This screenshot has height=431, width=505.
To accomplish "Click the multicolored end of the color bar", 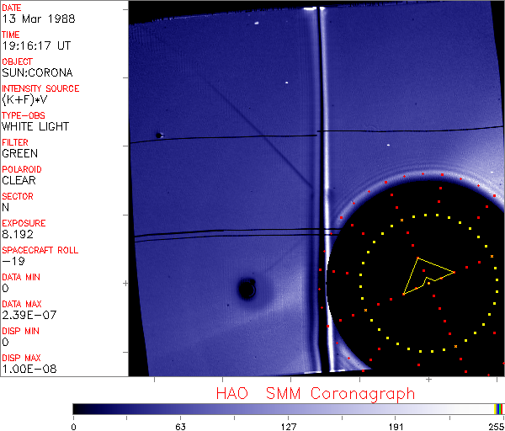I will click(x=499, y=408).
